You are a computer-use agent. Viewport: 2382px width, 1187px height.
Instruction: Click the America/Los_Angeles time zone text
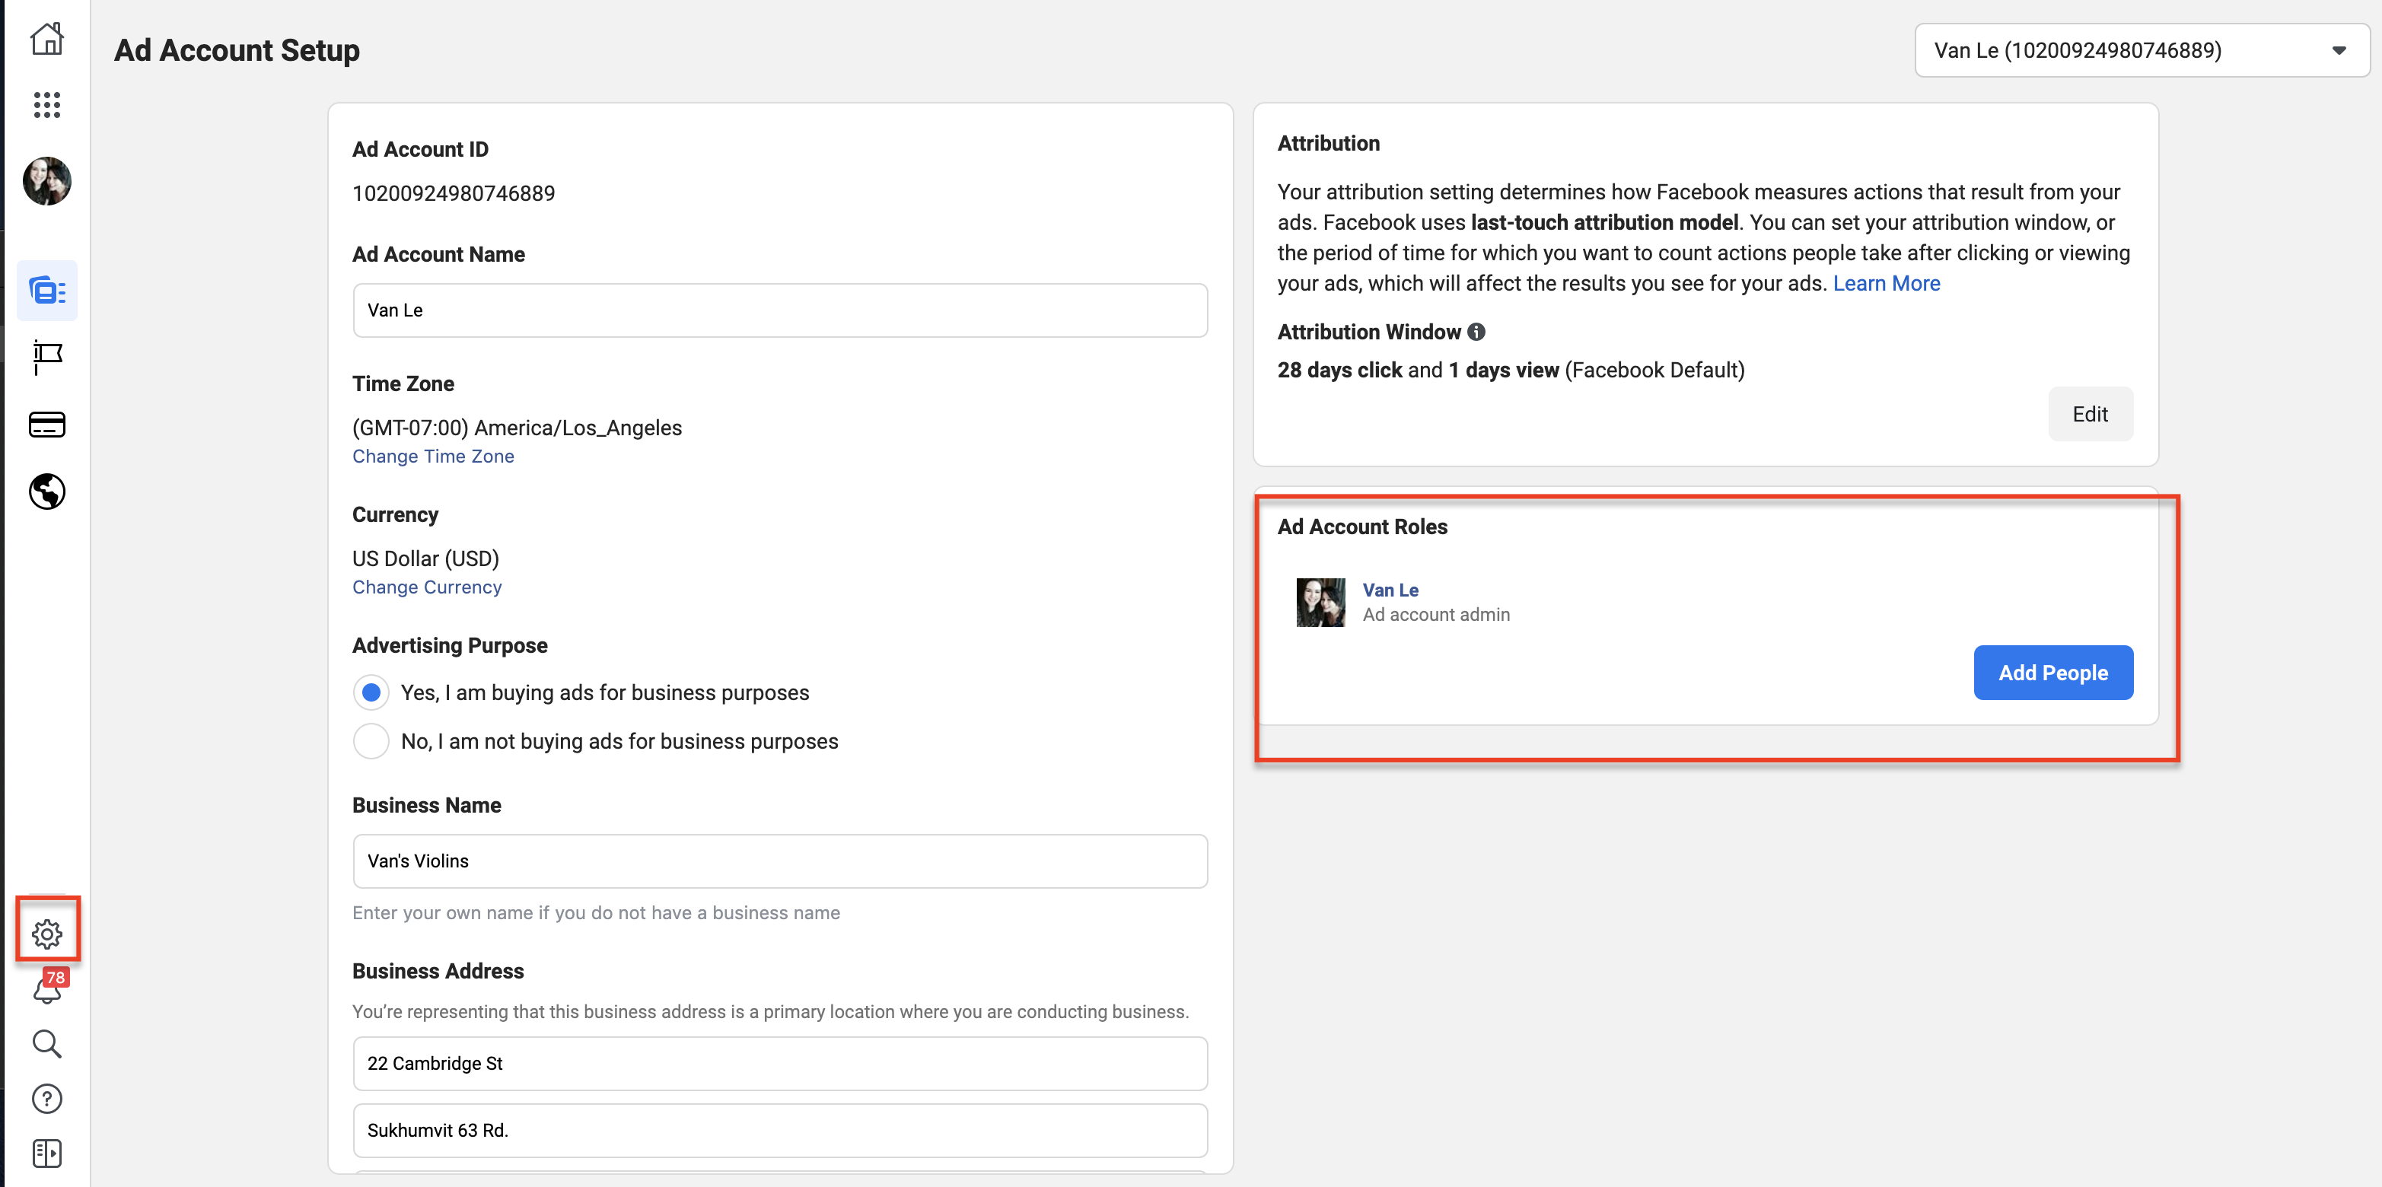point(517,428)
